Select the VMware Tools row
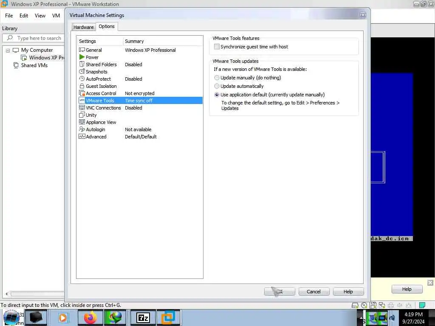Image resolution: width=435 pixels, height=326 pixels. pos(140,101)
